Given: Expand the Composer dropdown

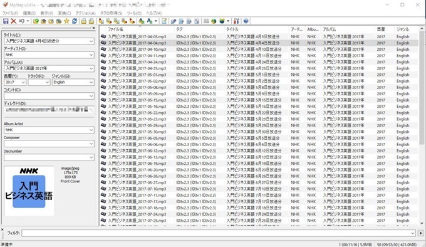Looking at the screenshot, I should click(91, 144).
